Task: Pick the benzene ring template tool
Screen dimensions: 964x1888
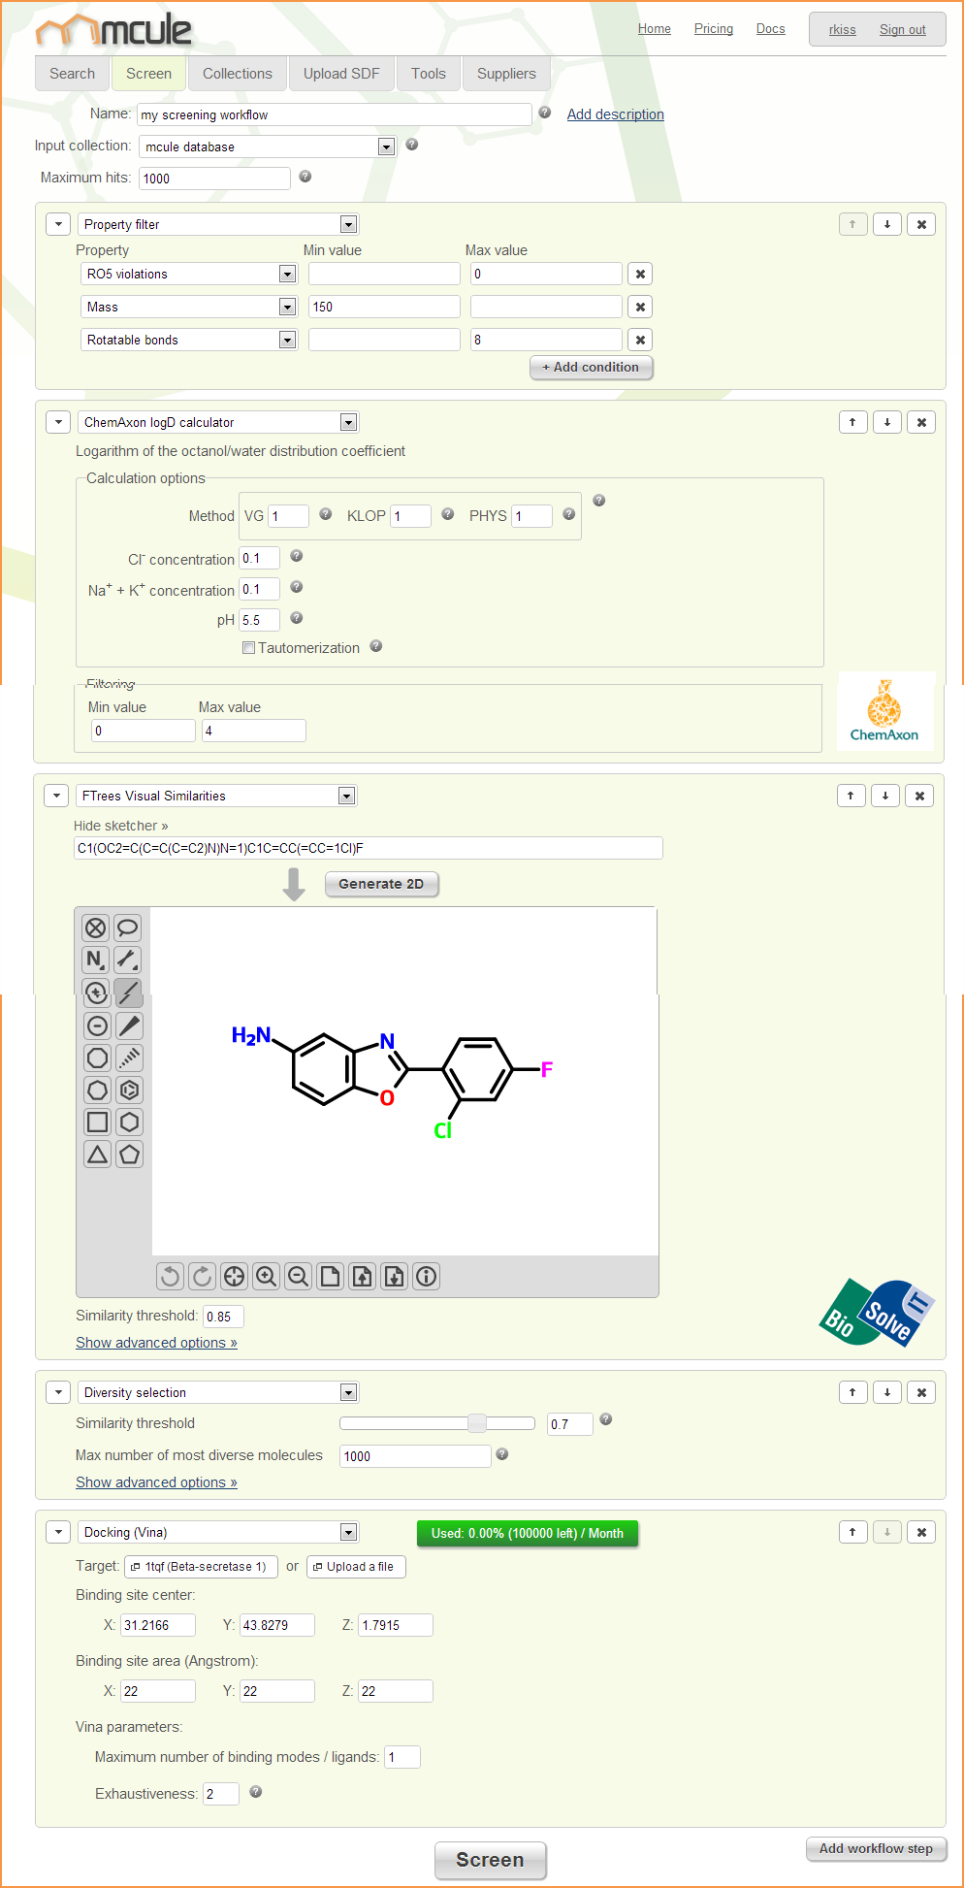Action: [x=129, y=1090]
